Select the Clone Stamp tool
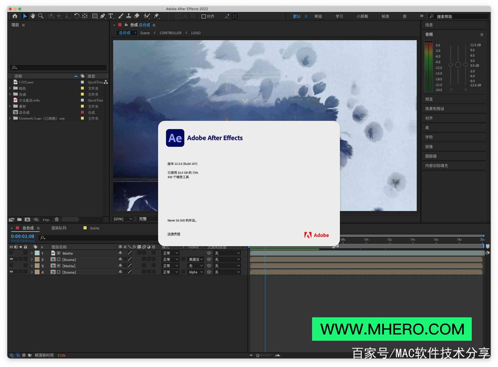The image size is (498, 367). (x=129, y=16)
